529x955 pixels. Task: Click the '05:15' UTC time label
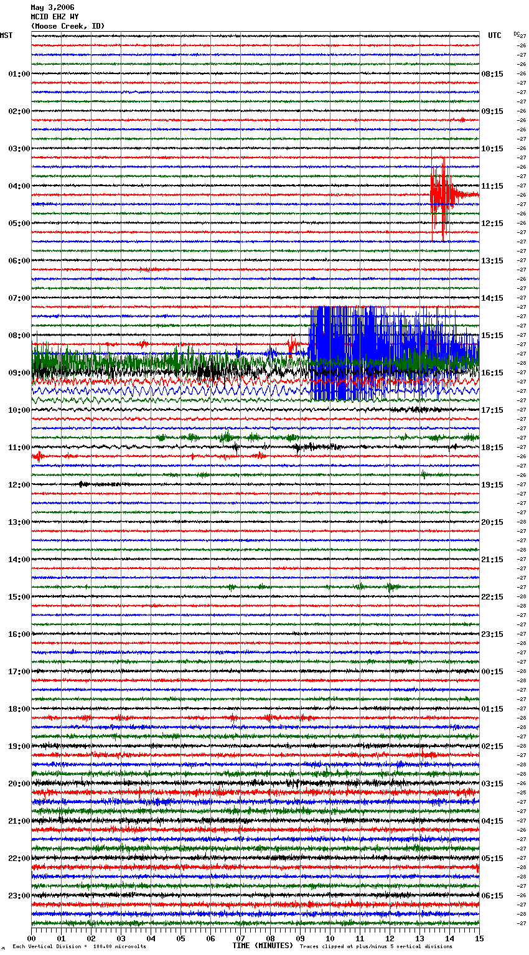492,859
